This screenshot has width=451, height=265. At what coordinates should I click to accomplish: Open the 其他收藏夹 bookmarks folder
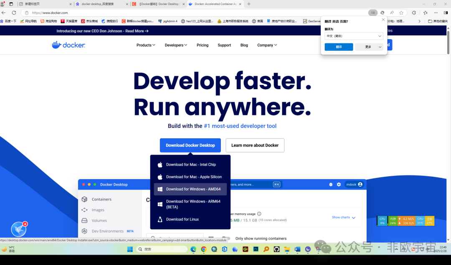(x=438, y=21)
